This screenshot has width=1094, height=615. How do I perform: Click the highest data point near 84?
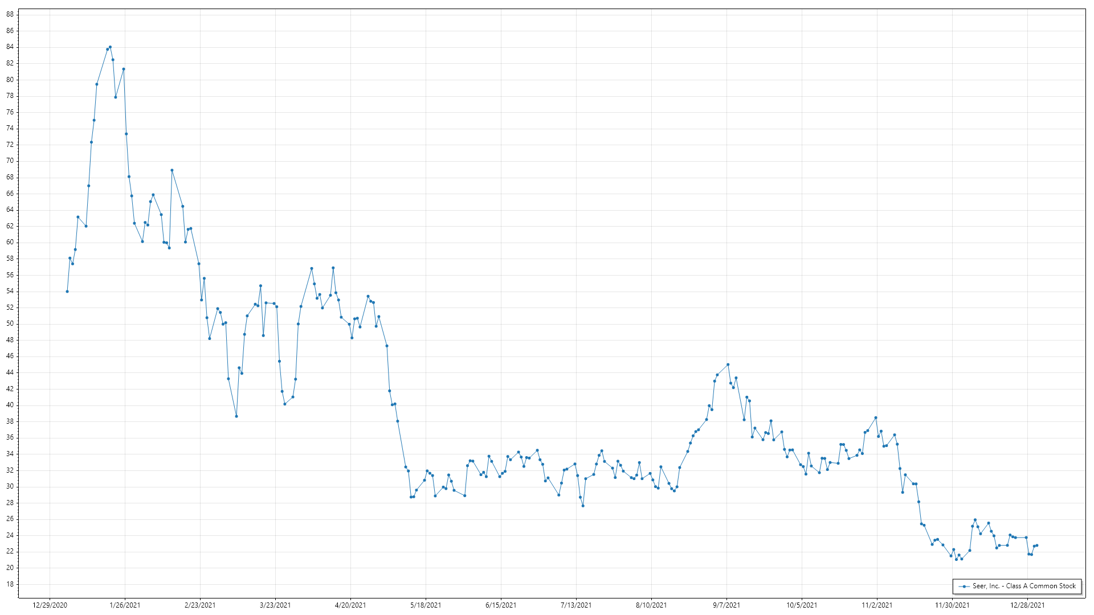(110, 47)
